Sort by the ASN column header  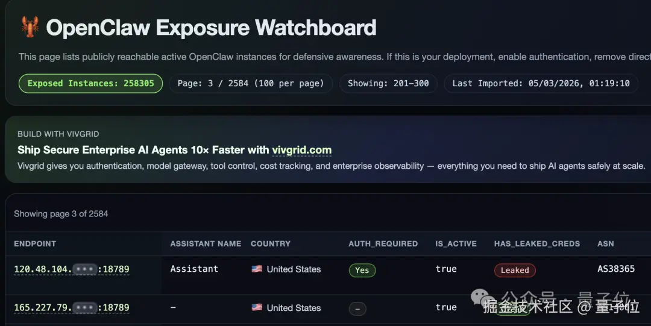pyautogui.click(x=605, y=243)
